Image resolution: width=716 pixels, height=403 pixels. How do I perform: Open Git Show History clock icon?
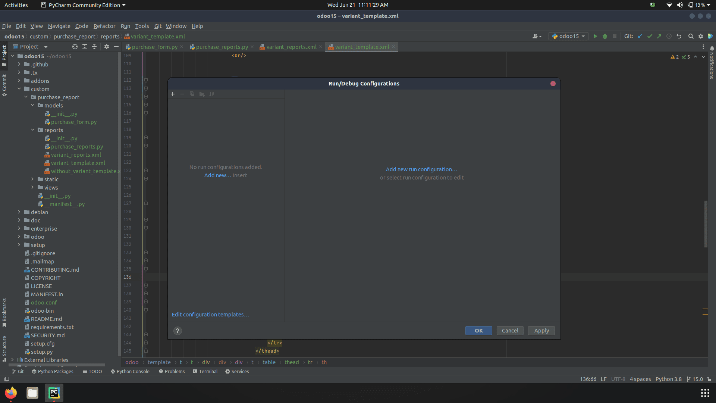(x=669, y=36)
